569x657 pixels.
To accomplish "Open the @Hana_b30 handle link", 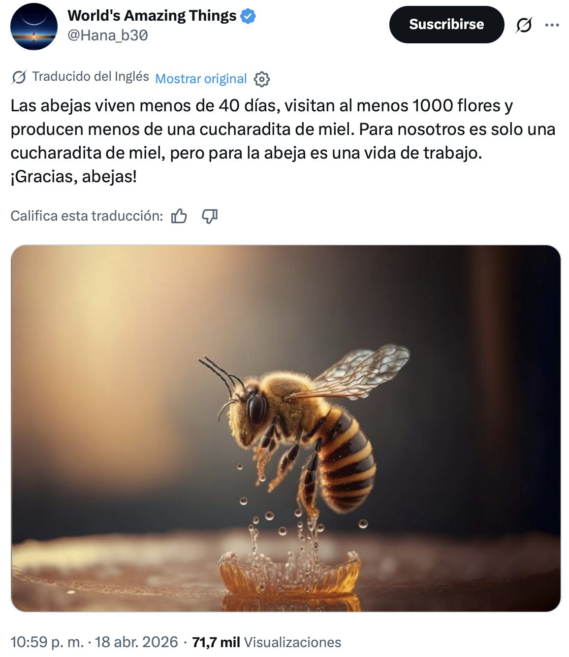I will click(x=108, y=35).
